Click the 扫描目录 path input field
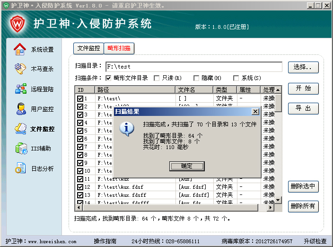 point(193,67)
